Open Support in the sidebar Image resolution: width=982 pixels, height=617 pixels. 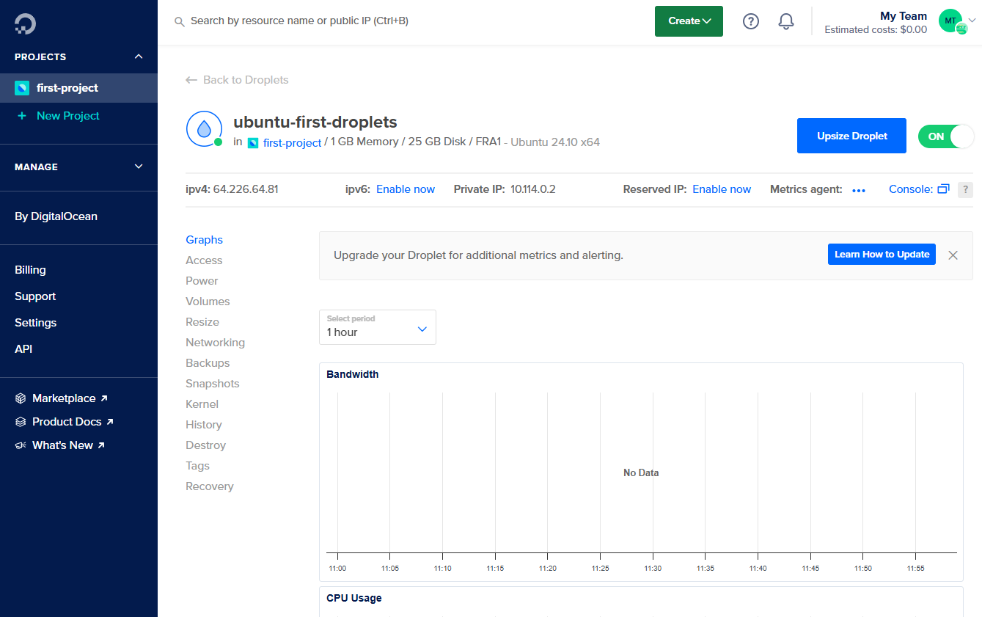click(35, 296)
